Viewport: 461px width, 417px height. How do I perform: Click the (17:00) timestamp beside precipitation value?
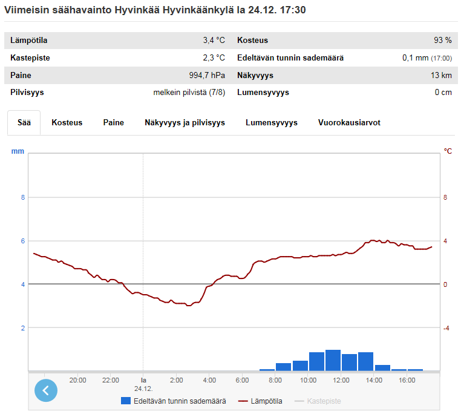(x=441, y=58)
